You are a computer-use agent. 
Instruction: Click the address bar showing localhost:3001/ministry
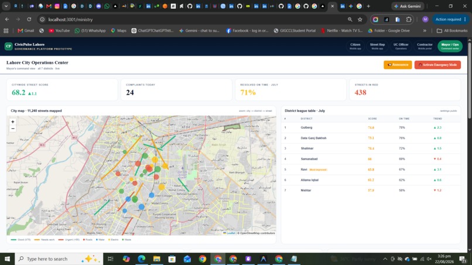click(x=193, y=19)
